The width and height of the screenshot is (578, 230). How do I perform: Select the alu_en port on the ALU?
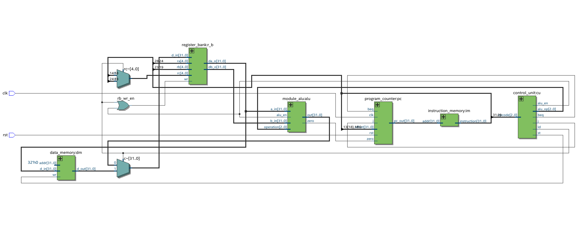tap(282, 115)
